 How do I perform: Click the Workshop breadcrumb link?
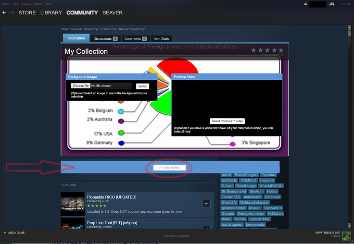[x=91, y=29]
